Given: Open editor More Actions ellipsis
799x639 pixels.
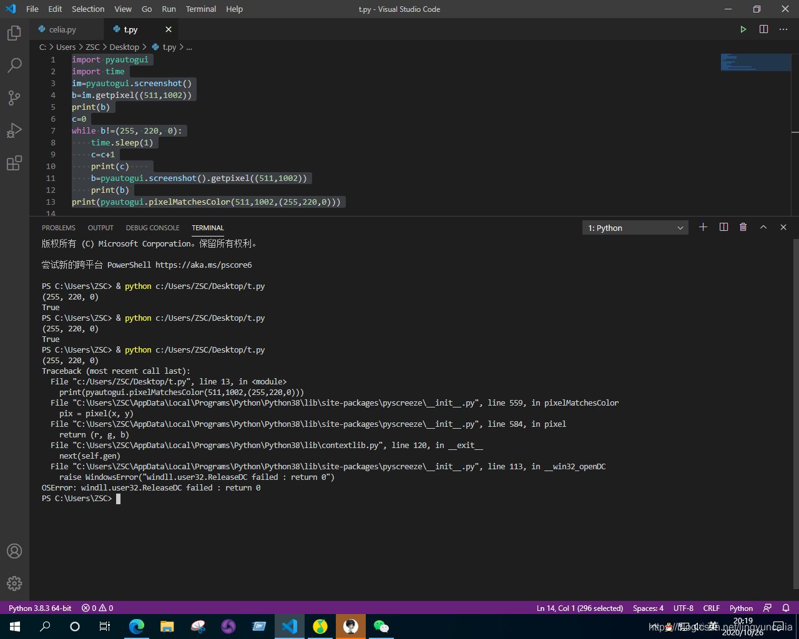Looking at the screenshot, I should [783, 29].
